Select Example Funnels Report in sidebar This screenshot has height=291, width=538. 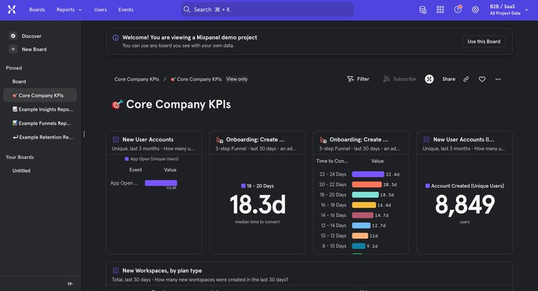42,123
